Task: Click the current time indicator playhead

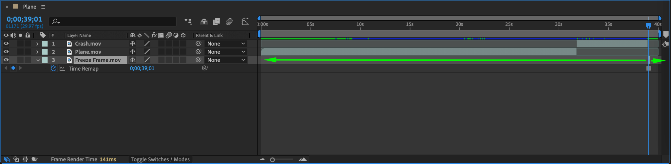Action: (x=648, y=26)
